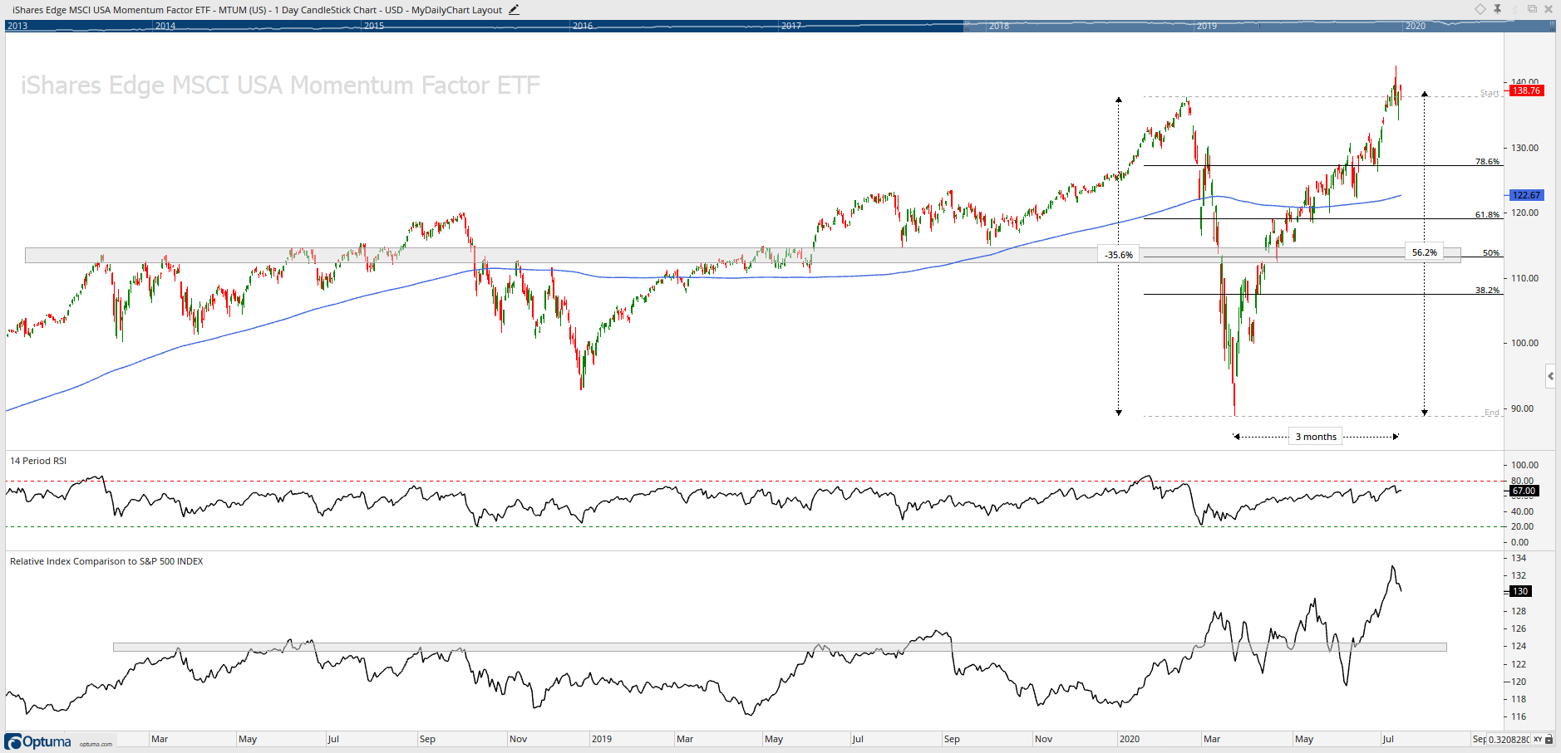The height and width of the screenshot is (753, 1561).
Task: Select the 2016 marker in overview timeline
Action: 583,26
